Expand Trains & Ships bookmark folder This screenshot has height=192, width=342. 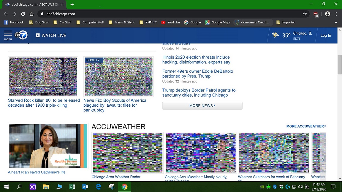tap(122, 22)
